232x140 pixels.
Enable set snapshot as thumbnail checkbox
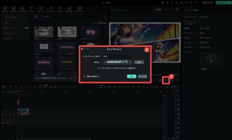click(99, 68)
